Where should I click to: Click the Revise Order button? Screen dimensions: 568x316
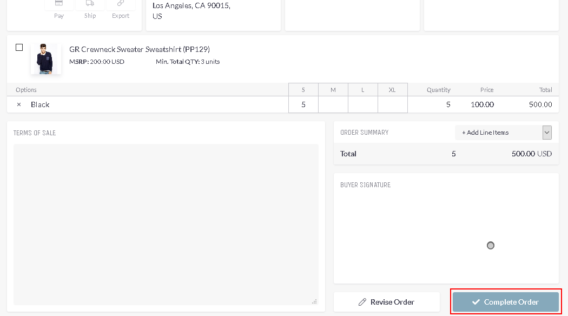pyautogui.click(x=386, y=301)
